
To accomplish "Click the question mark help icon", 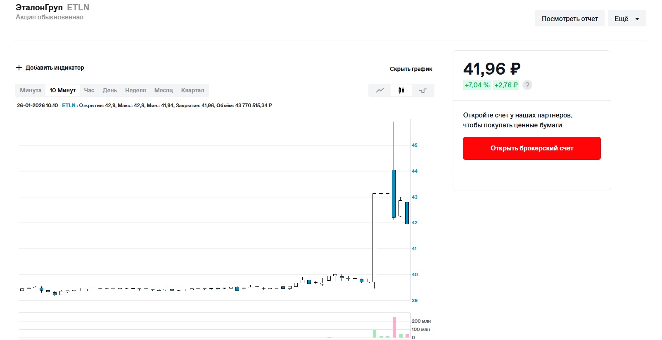I will (527, 85).
